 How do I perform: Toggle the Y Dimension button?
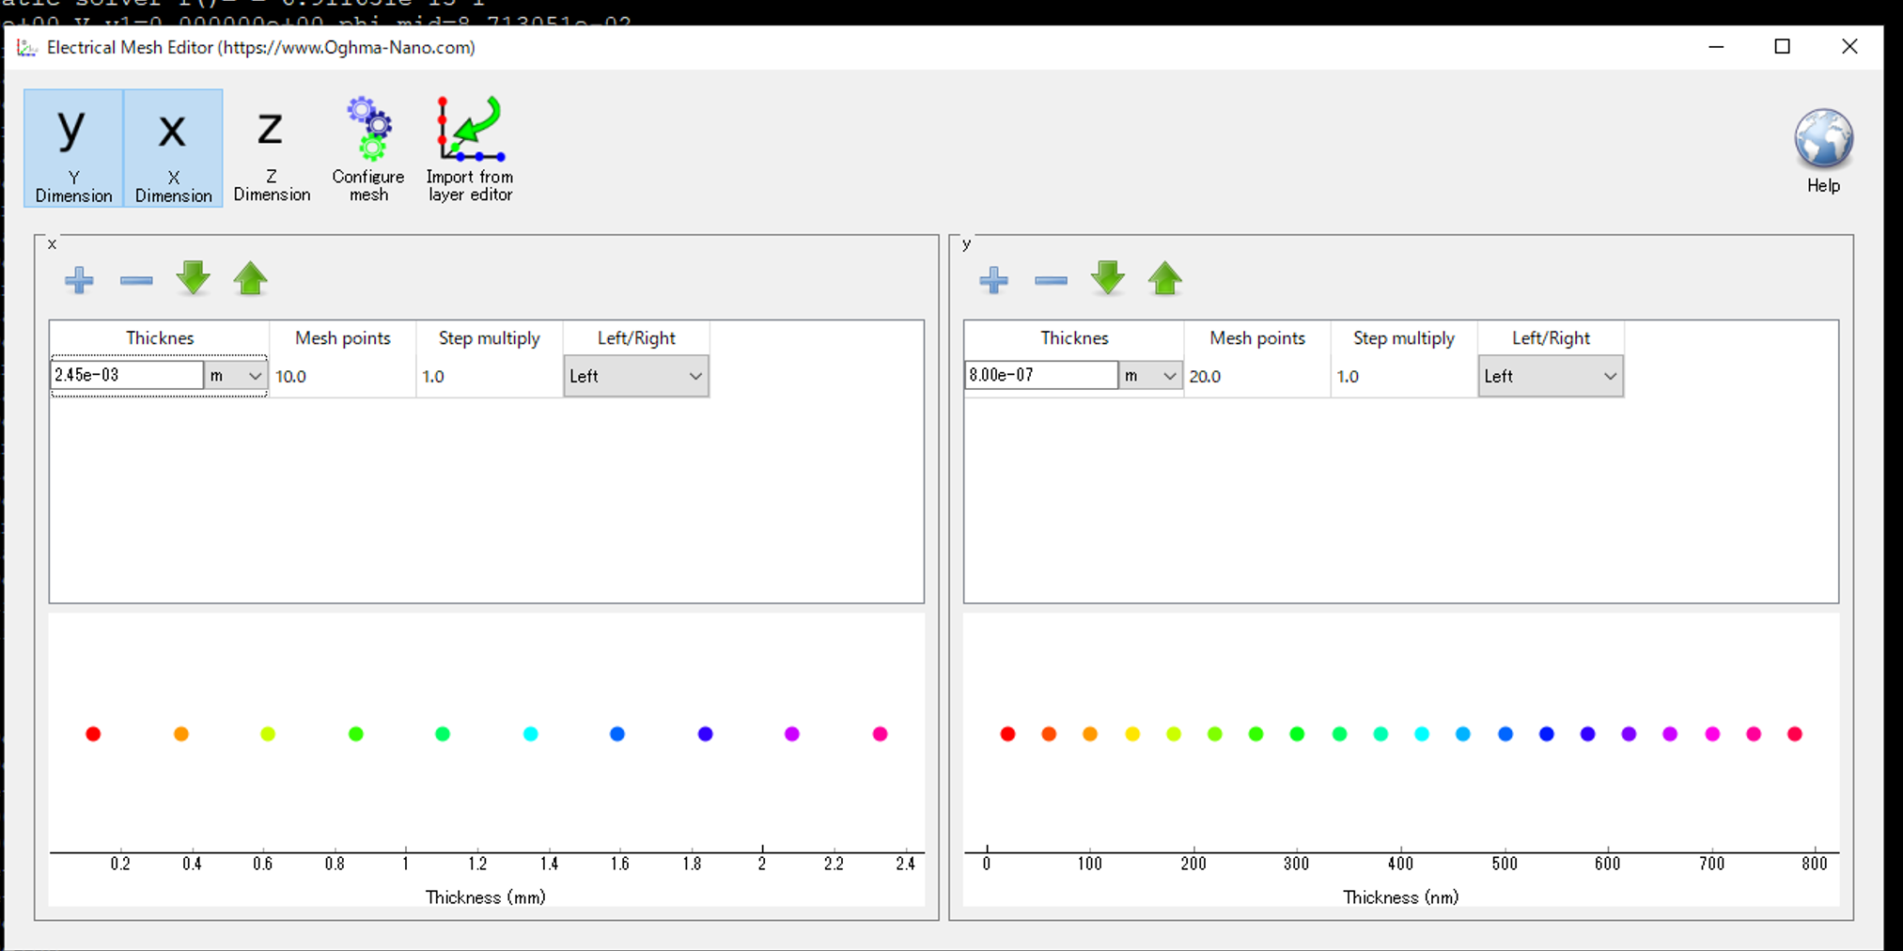(73, 148)
